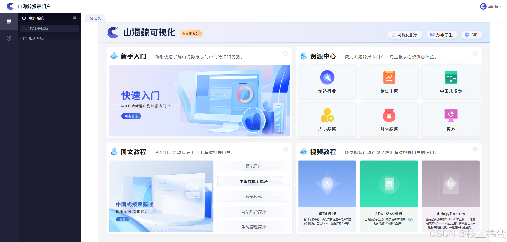Click the 点击前往 button in 快速入门
This screenshot has width=507, height=242.
131,116
